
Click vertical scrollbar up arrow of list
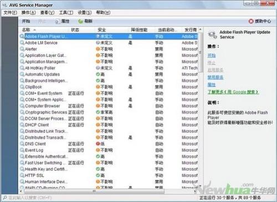click(201, 30)
